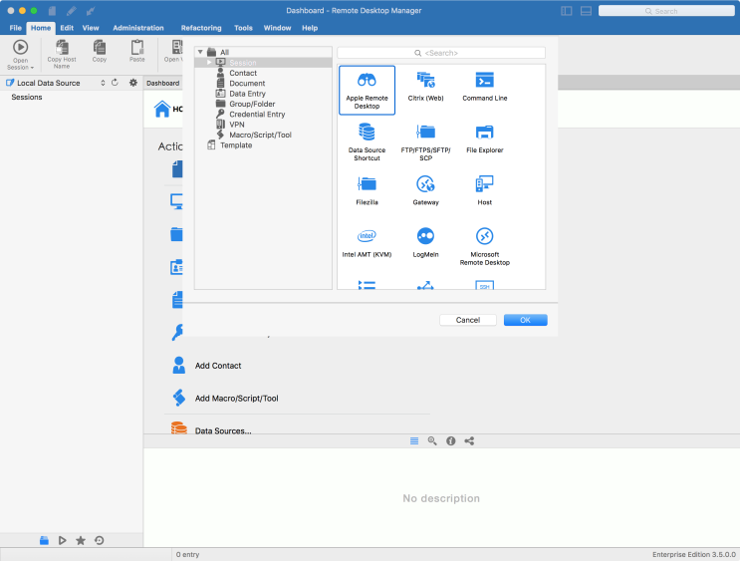This screenshot has height=561, width=740.
Task: Choose Microsoft Remote Desktop session type
Action: coord(484,245)
